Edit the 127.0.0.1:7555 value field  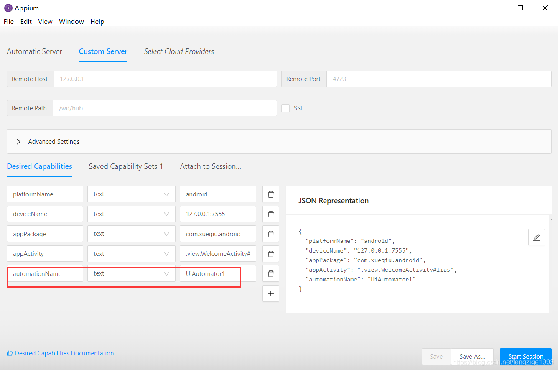tap(218, 214)
